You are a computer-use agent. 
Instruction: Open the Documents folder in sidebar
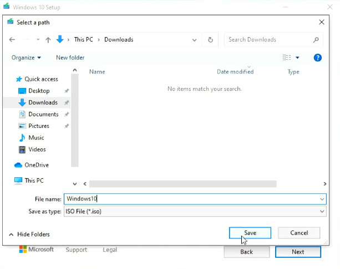tap(43, 114)
